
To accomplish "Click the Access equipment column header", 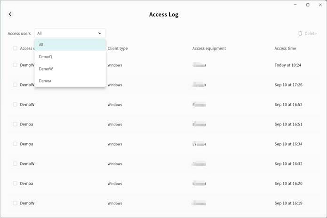I will pos(209,48).
